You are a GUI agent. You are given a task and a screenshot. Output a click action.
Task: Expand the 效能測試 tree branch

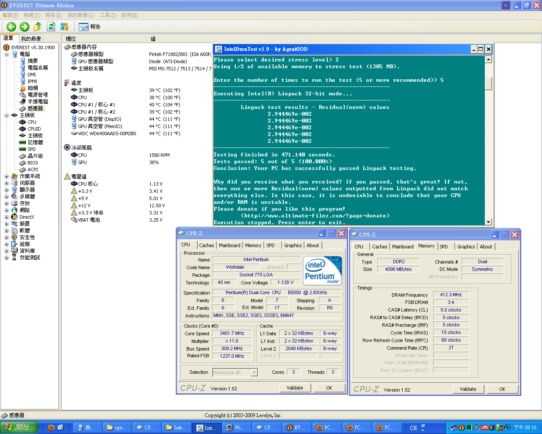(x=6, y=258)
